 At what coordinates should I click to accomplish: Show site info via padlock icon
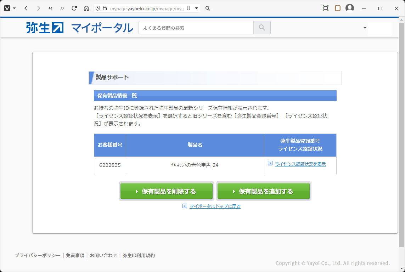coord(105,8)
